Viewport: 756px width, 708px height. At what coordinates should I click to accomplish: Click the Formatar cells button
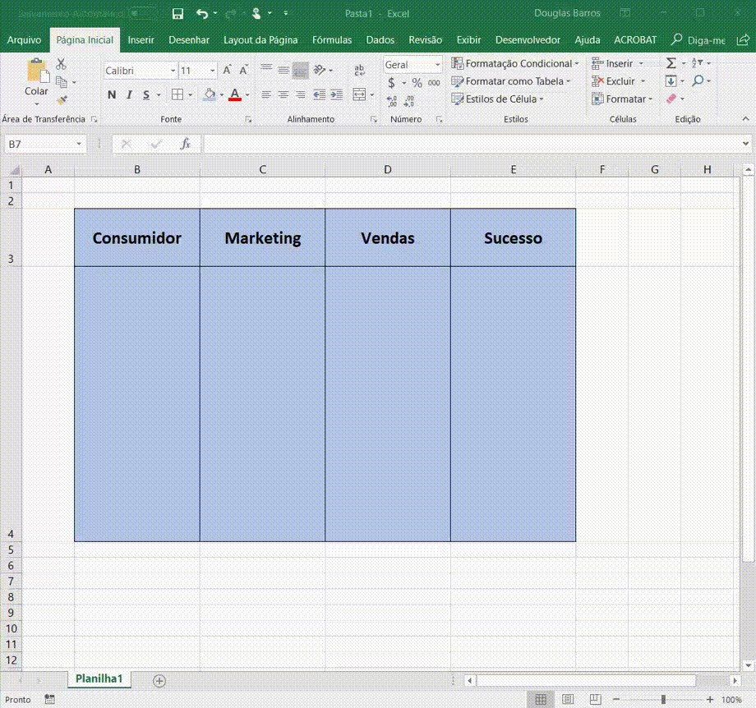coord(622,99)
